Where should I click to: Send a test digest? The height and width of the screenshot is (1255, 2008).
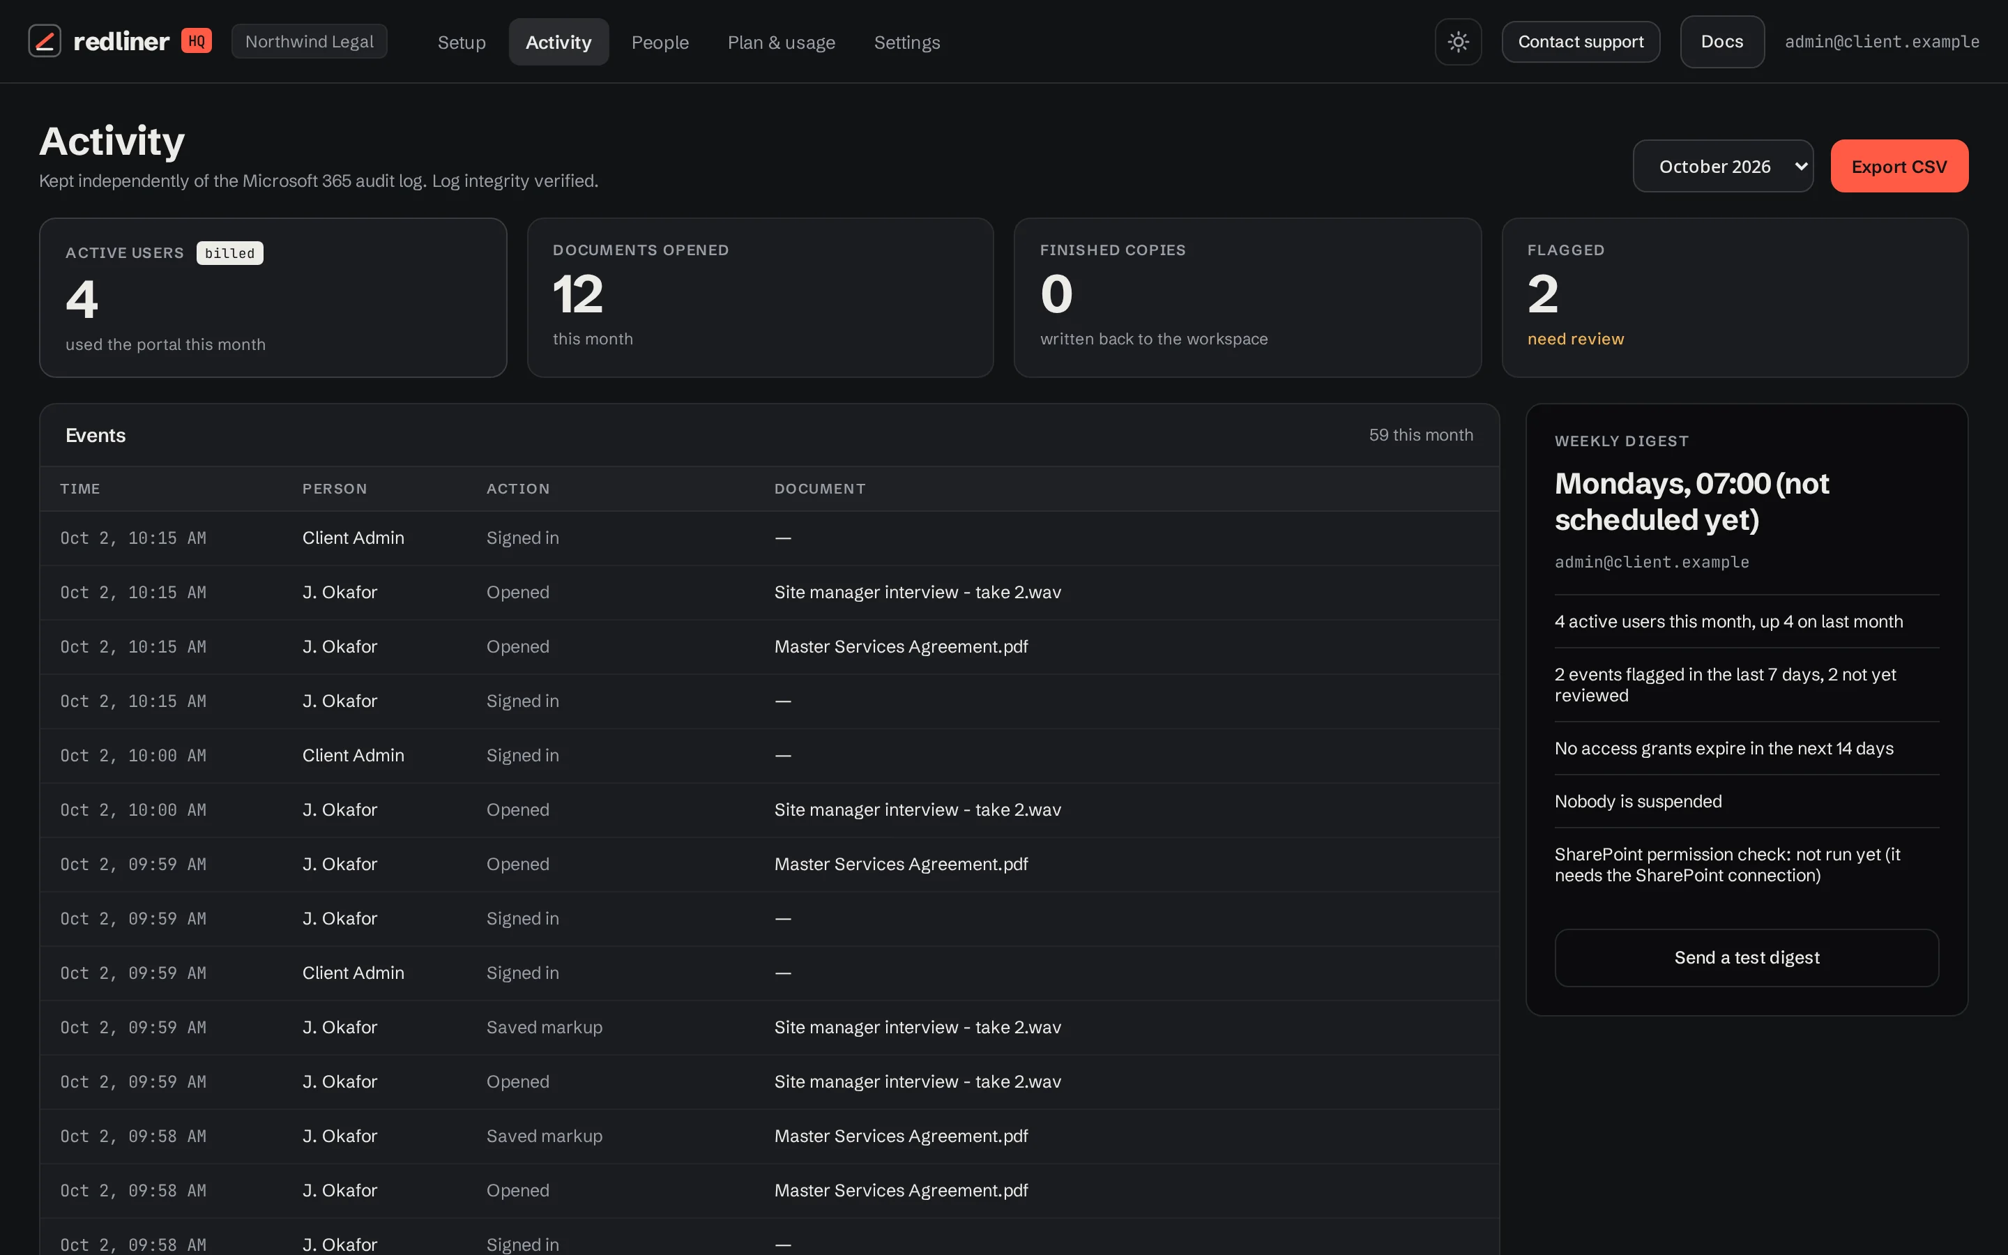tap(1746, 957)
